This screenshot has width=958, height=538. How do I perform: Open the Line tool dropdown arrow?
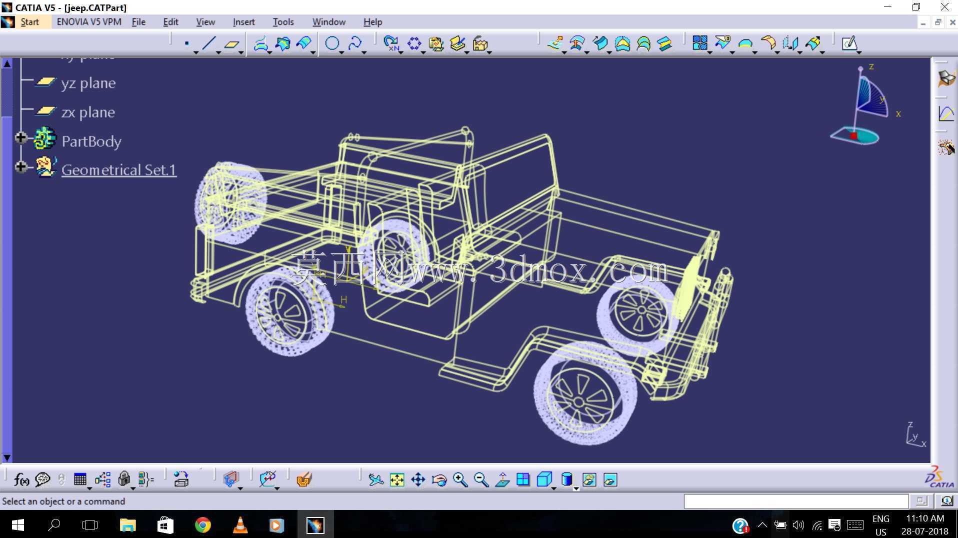(218, 52)
